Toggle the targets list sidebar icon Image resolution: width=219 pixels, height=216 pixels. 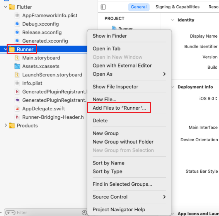(103, 7)
